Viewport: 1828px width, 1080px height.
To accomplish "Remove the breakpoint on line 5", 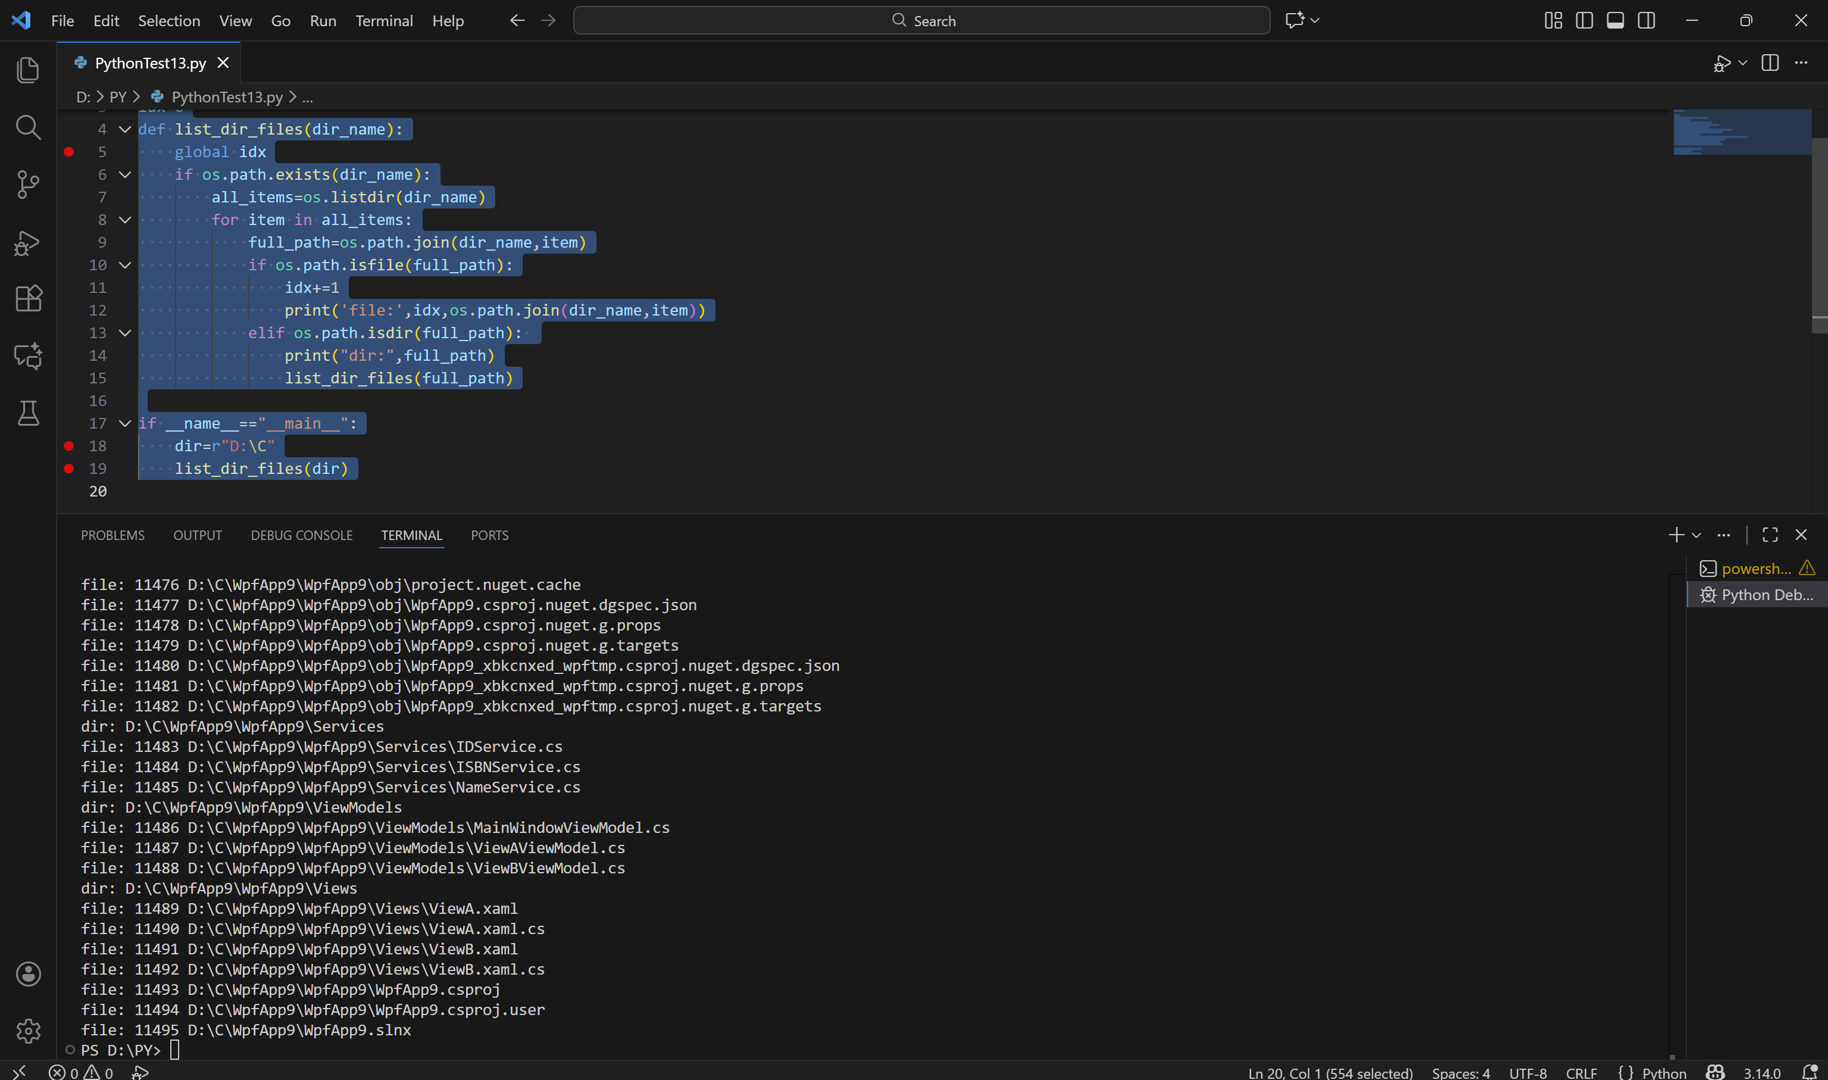I will click(x=69, y=152).
